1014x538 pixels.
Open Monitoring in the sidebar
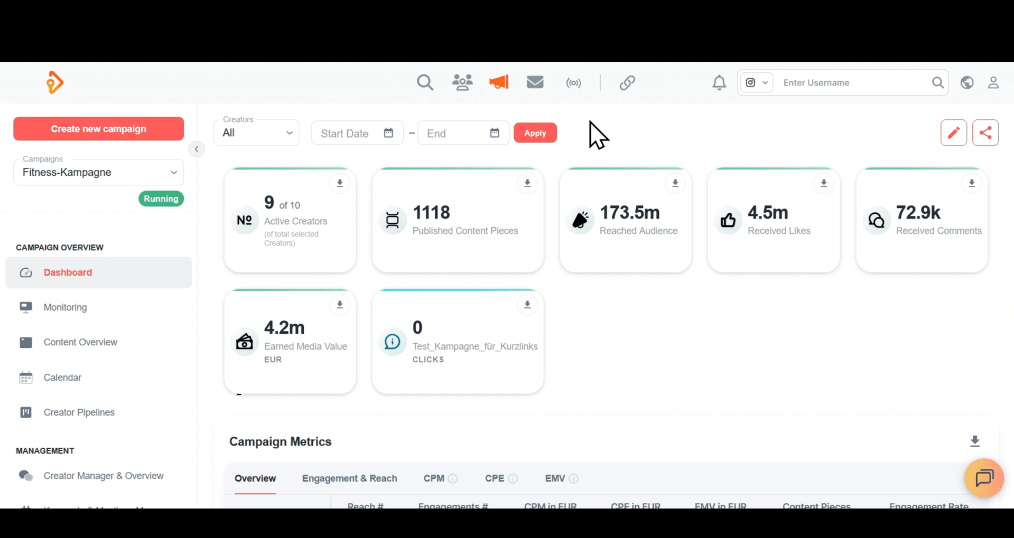65,307
